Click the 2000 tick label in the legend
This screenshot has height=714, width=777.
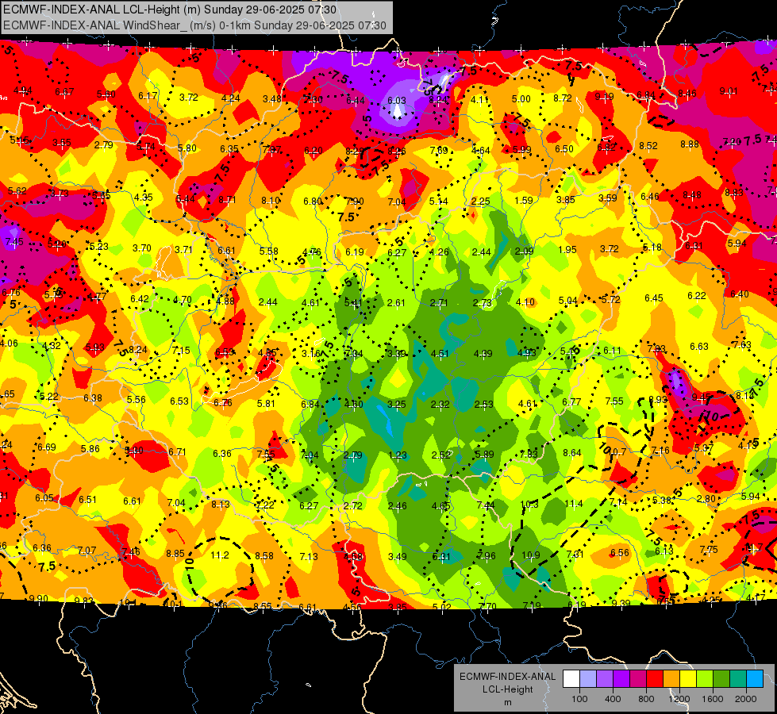pos(746,699)
